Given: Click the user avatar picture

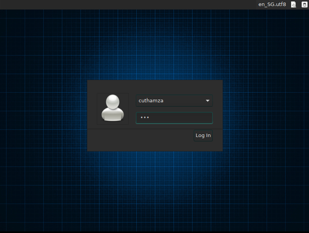Looking at the screenshot, I should [x=112, y=109].
